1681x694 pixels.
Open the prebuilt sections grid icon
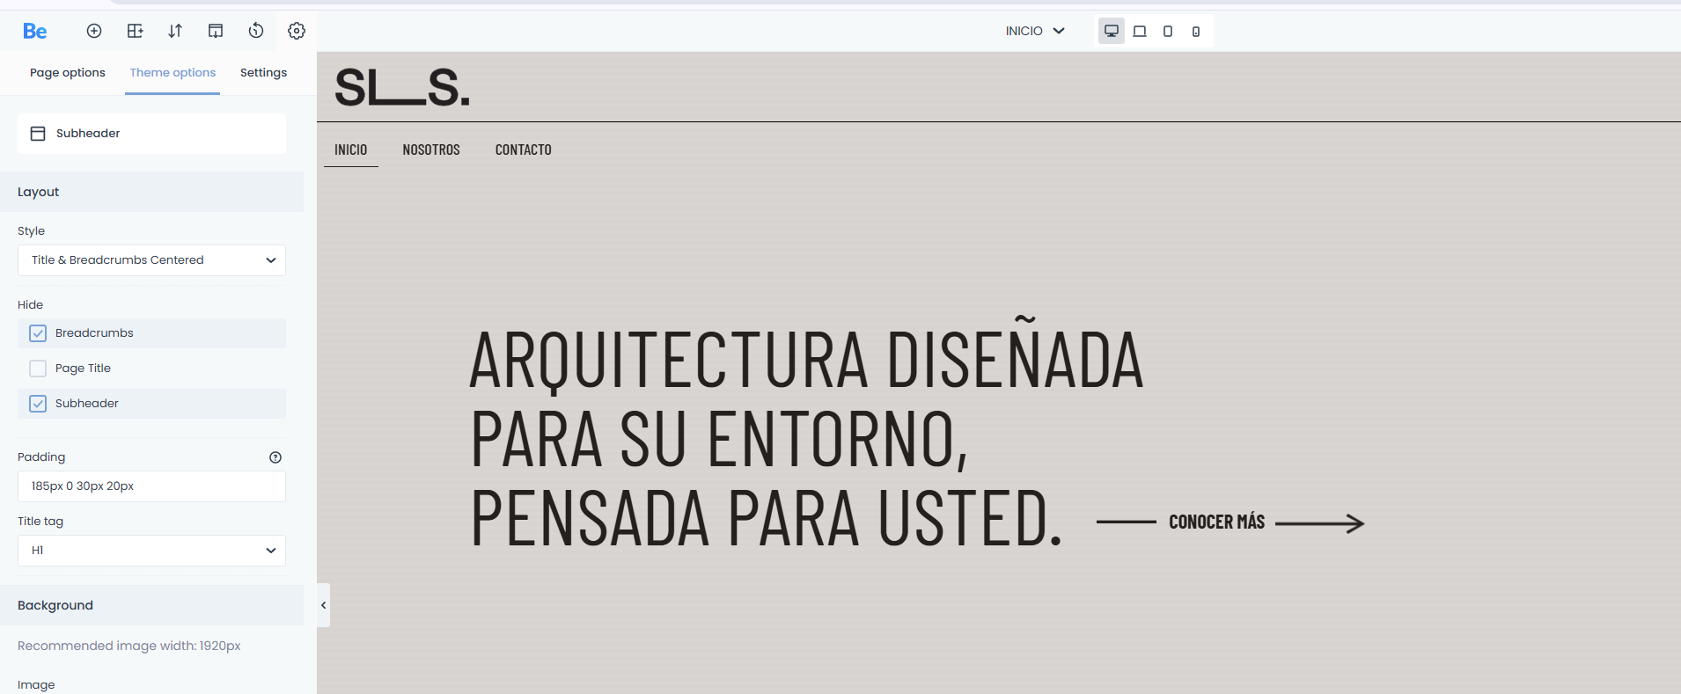(x=135, y=31)
